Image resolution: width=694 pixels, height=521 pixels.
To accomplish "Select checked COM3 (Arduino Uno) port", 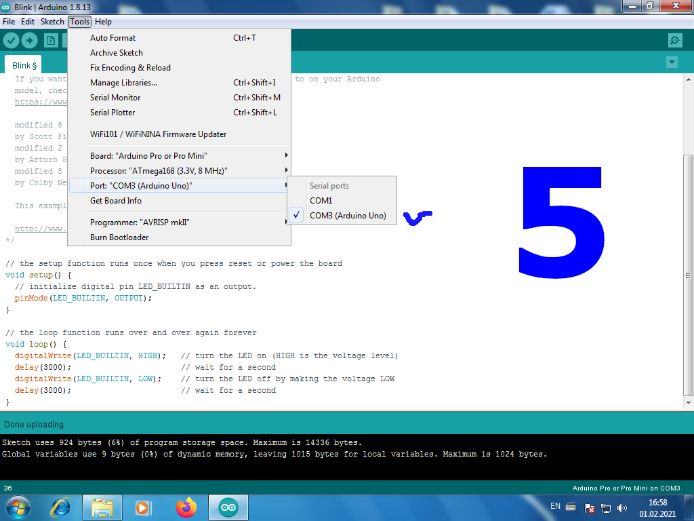I will tap(342, 216).
